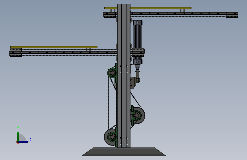The width and height of the screenshot is (247, 160).
Task: Select the vertical aluminum profile column
Action: 124,76
